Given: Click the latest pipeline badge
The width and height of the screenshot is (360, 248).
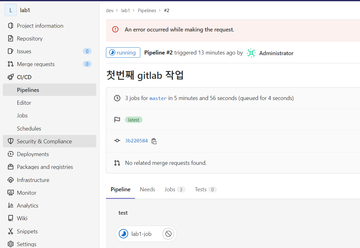Looking at the screenshot, I should (134, 120).
